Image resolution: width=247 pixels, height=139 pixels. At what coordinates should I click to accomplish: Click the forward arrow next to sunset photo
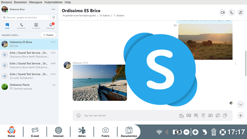(175, 25)
